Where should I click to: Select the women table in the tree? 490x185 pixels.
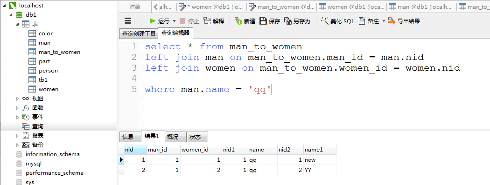click(x=49, y=89)
